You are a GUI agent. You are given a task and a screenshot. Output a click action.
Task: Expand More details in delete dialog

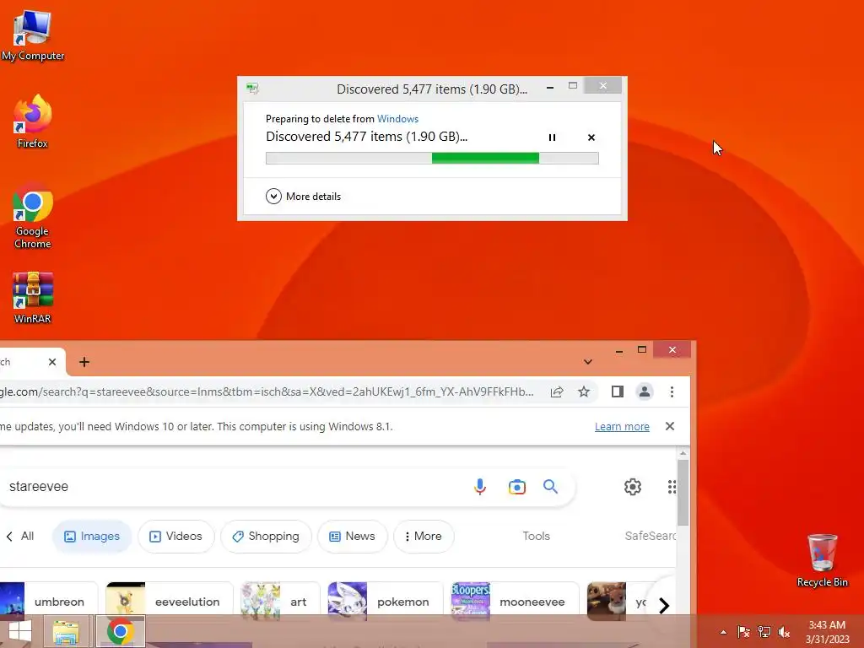click(x=303, y=196)
